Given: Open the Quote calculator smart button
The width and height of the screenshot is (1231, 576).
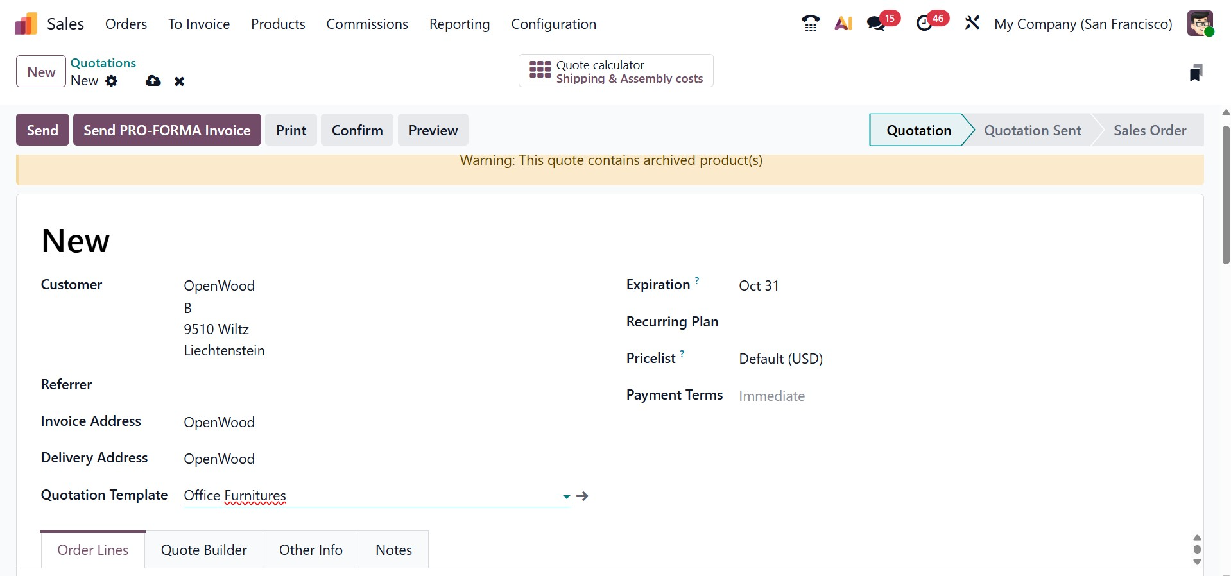Looking at the screenshot, I should coord(615,71).
